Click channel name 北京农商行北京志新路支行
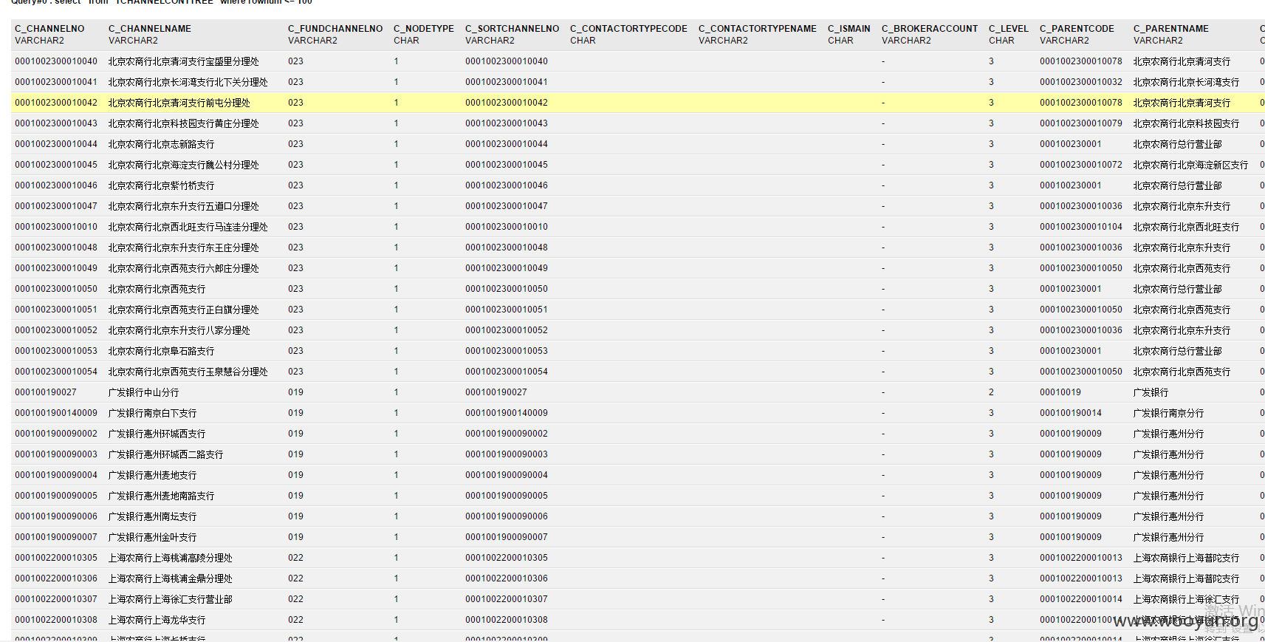 tap(162, 144)
